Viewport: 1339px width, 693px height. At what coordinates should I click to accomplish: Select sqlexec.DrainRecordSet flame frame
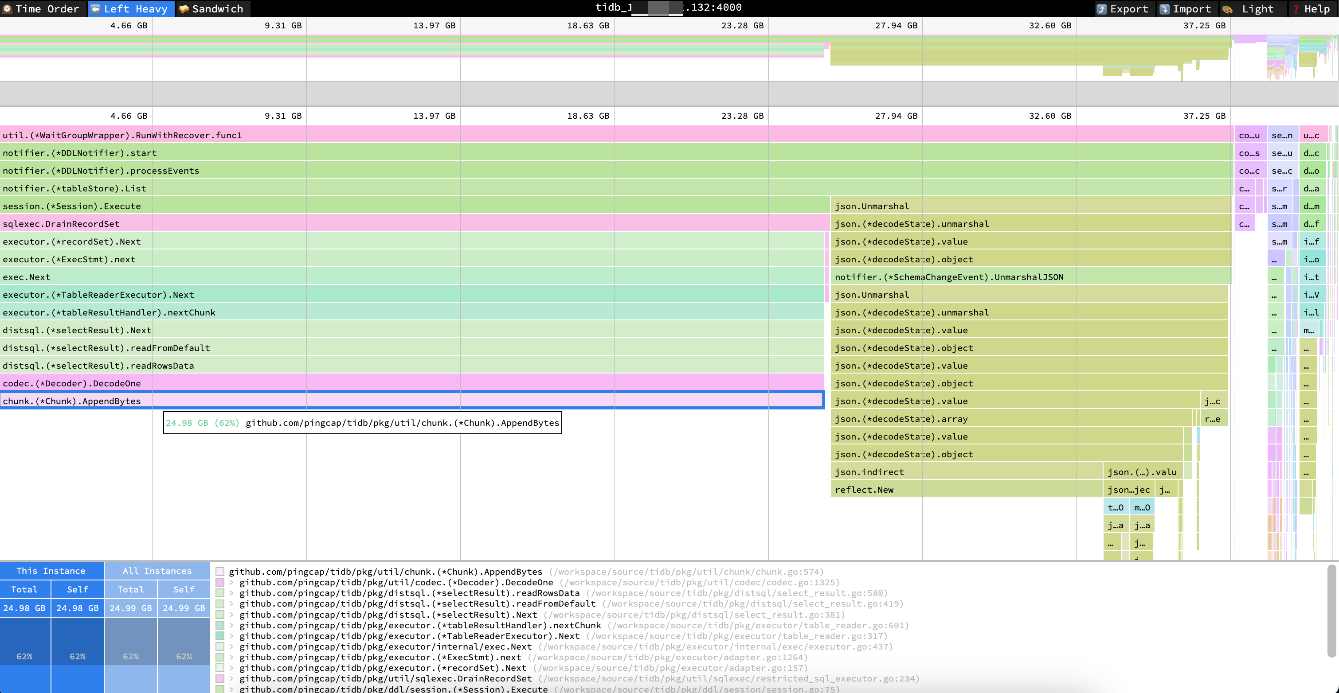[x=415, y=223]
